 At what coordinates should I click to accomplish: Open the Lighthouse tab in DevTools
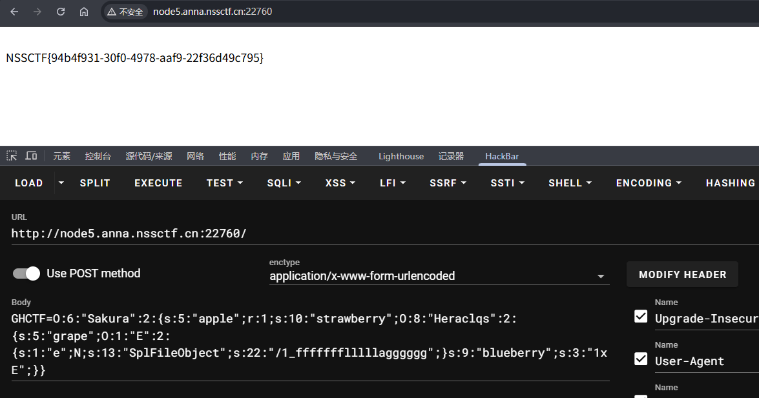(401, 156)
